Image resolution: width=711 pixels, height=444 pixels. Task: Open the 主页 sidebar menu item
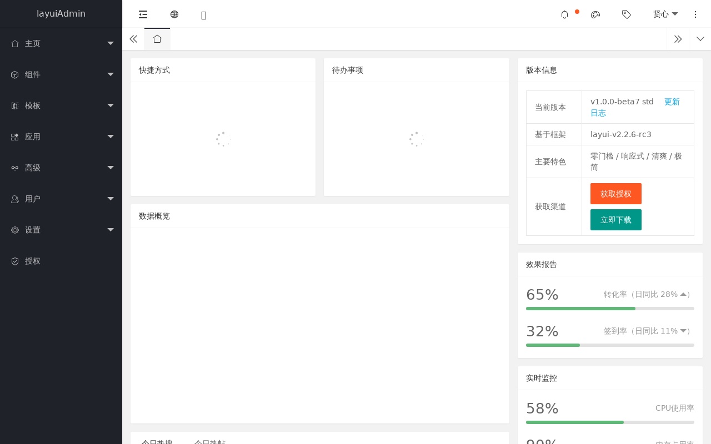coord(61,43)
